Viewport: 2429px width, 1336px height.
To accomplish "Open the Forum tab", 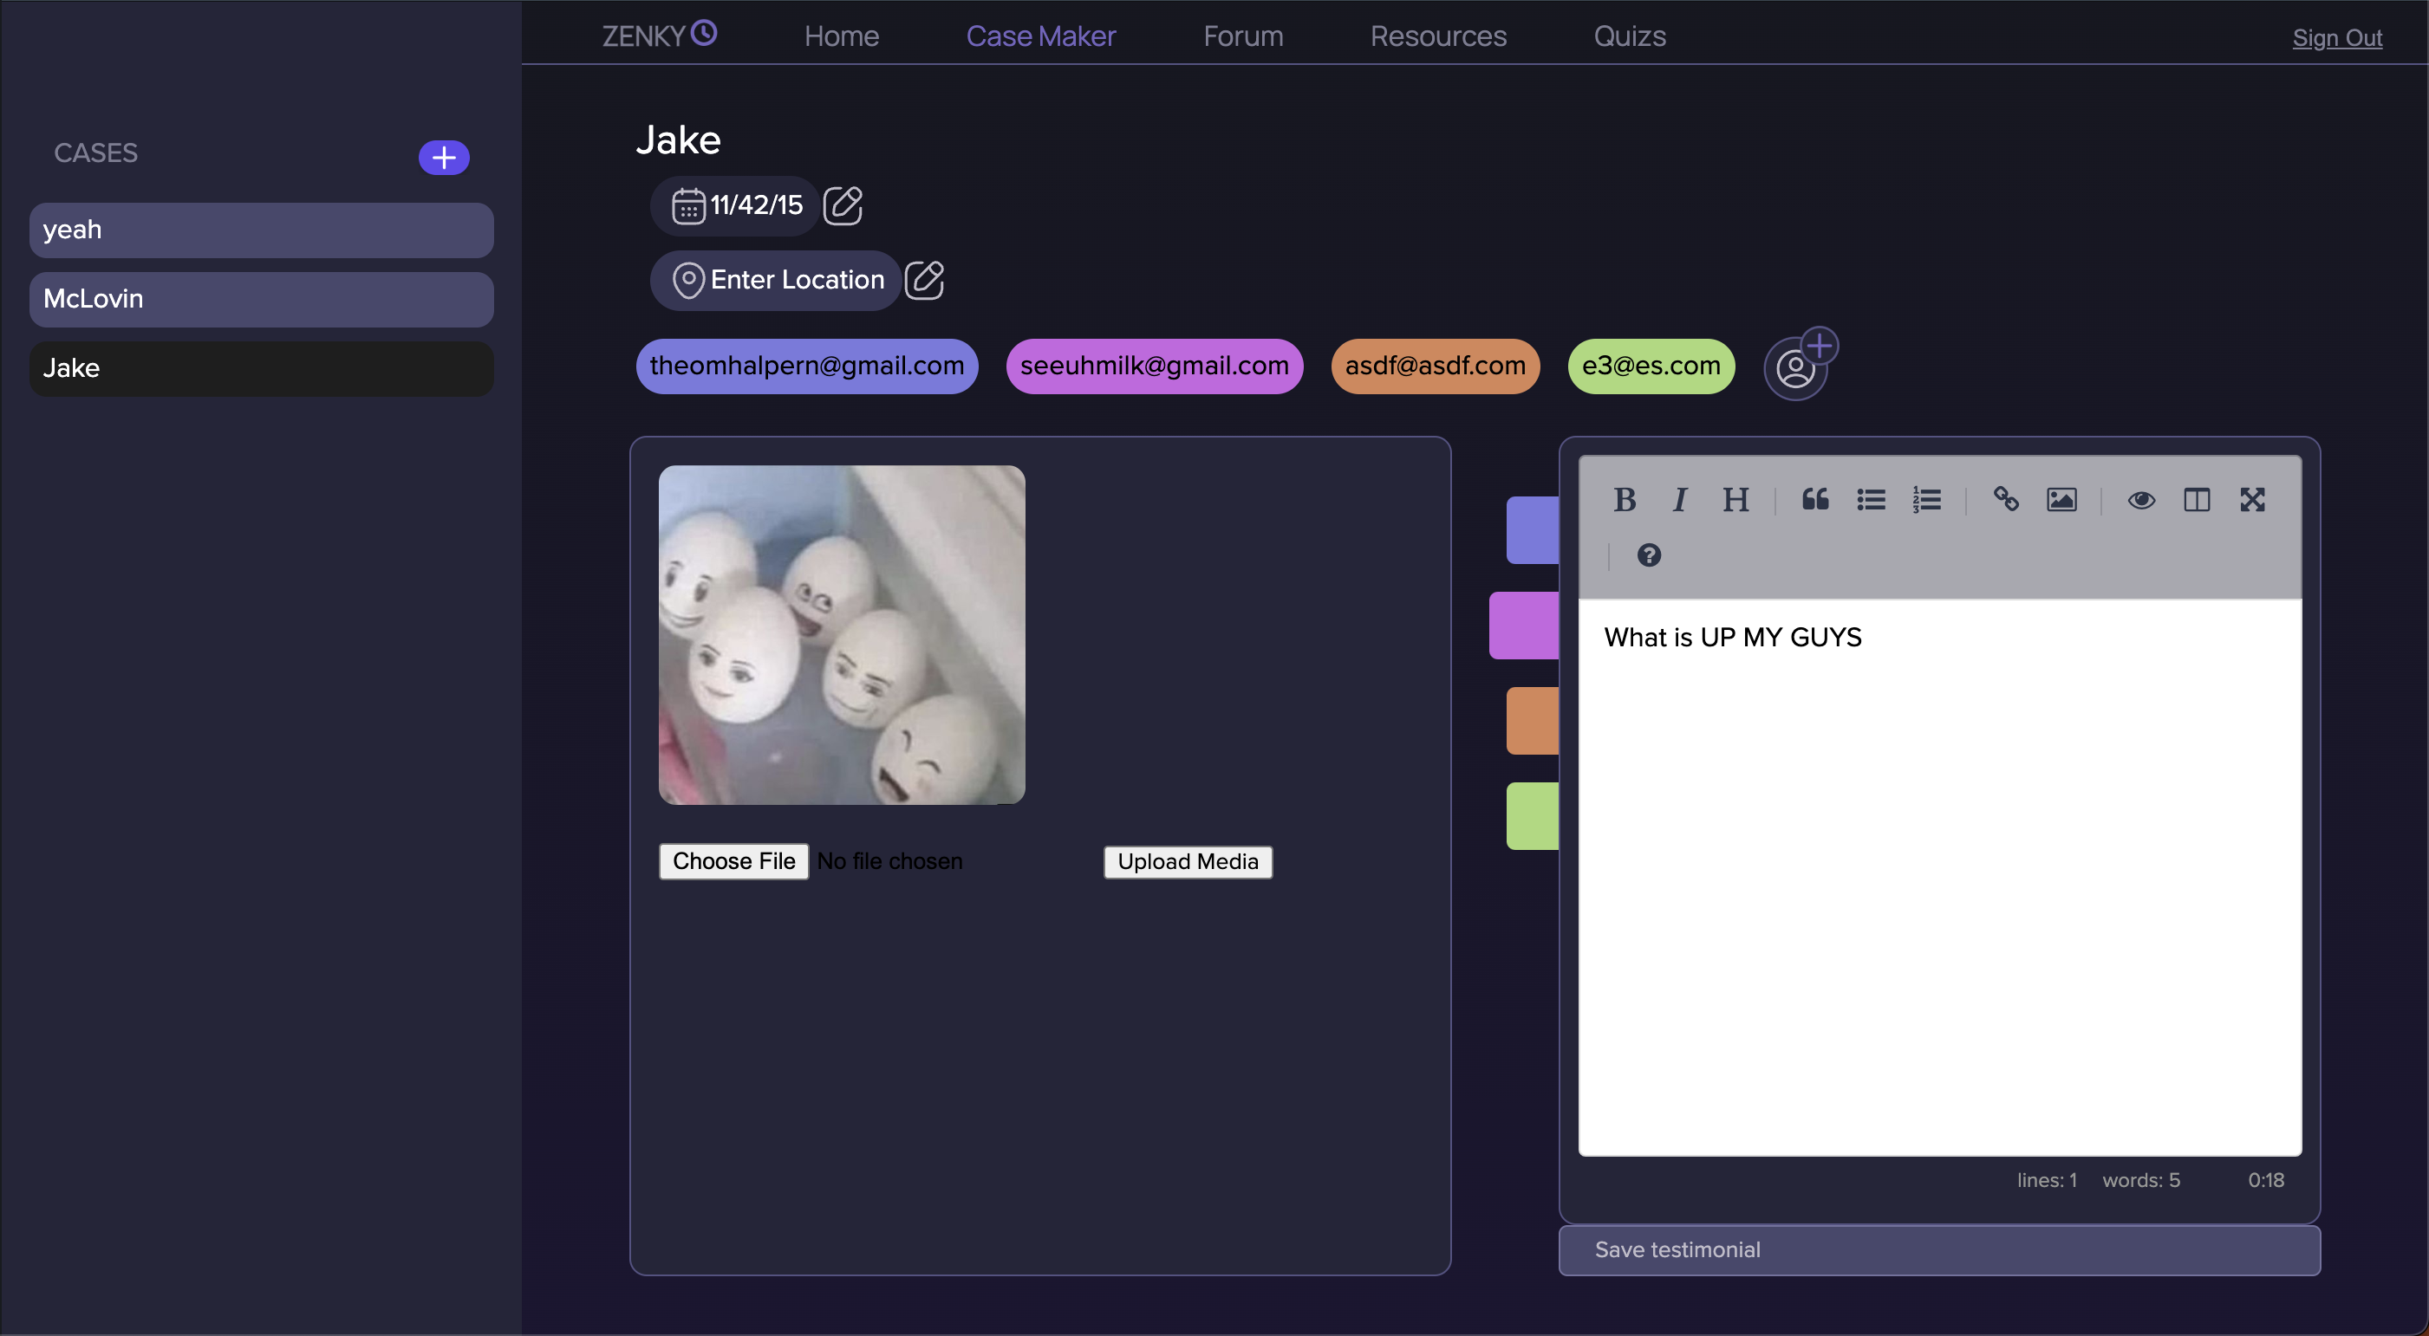I will [1243, 36].
